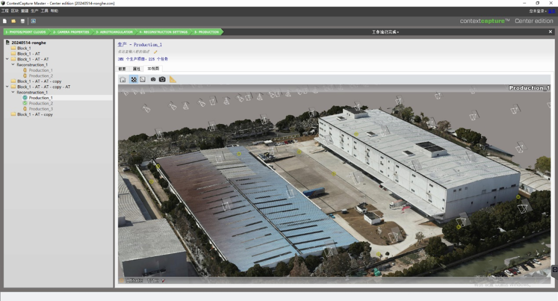Select the Block_1 - AT tree item
The width and height of the screenshot is (558, 301).
pos(28,54)
